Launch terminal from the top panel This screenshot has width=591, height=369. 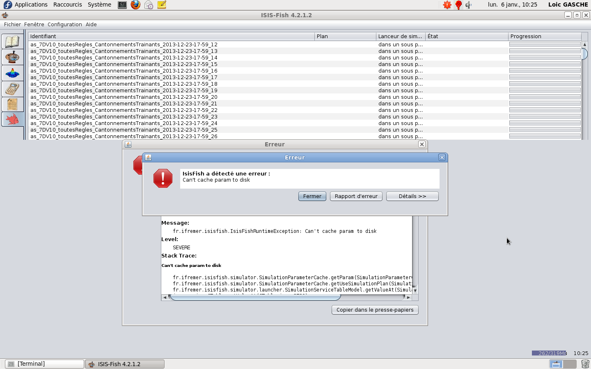pos(122,5)
